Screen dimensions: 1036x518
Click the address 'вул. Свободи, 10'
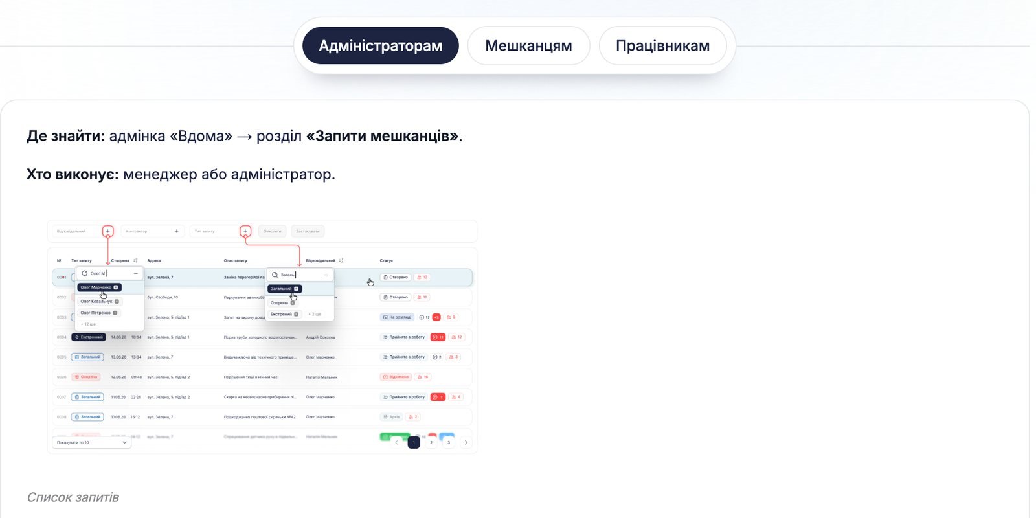[x=163, y=297]
